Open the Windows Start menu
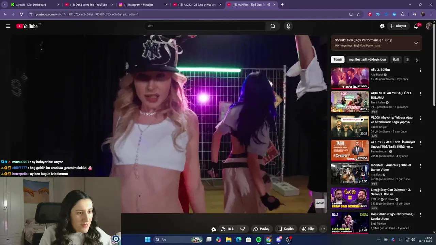 tap(147, 240)
